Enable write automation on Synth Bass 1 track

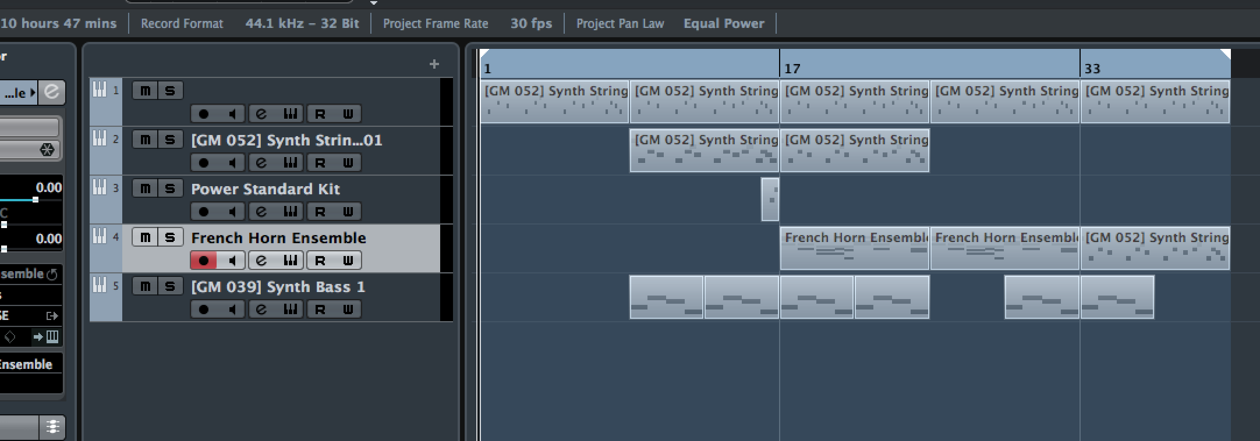[x=348, y=309]
